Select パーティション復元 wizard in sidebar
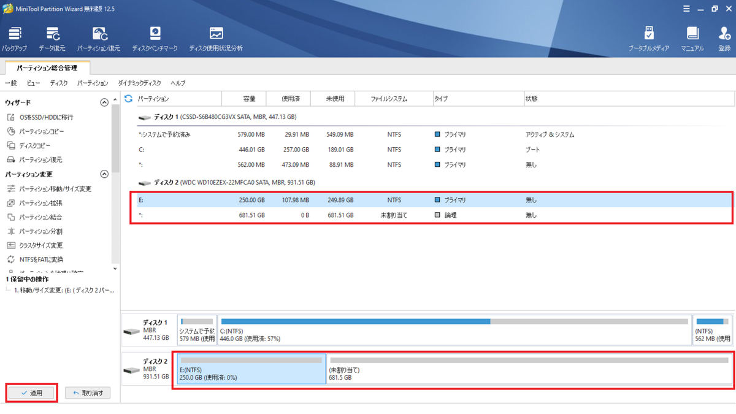The width and height of the screenshot is (736, 414). pyautogui.click(x=35, y=159)
